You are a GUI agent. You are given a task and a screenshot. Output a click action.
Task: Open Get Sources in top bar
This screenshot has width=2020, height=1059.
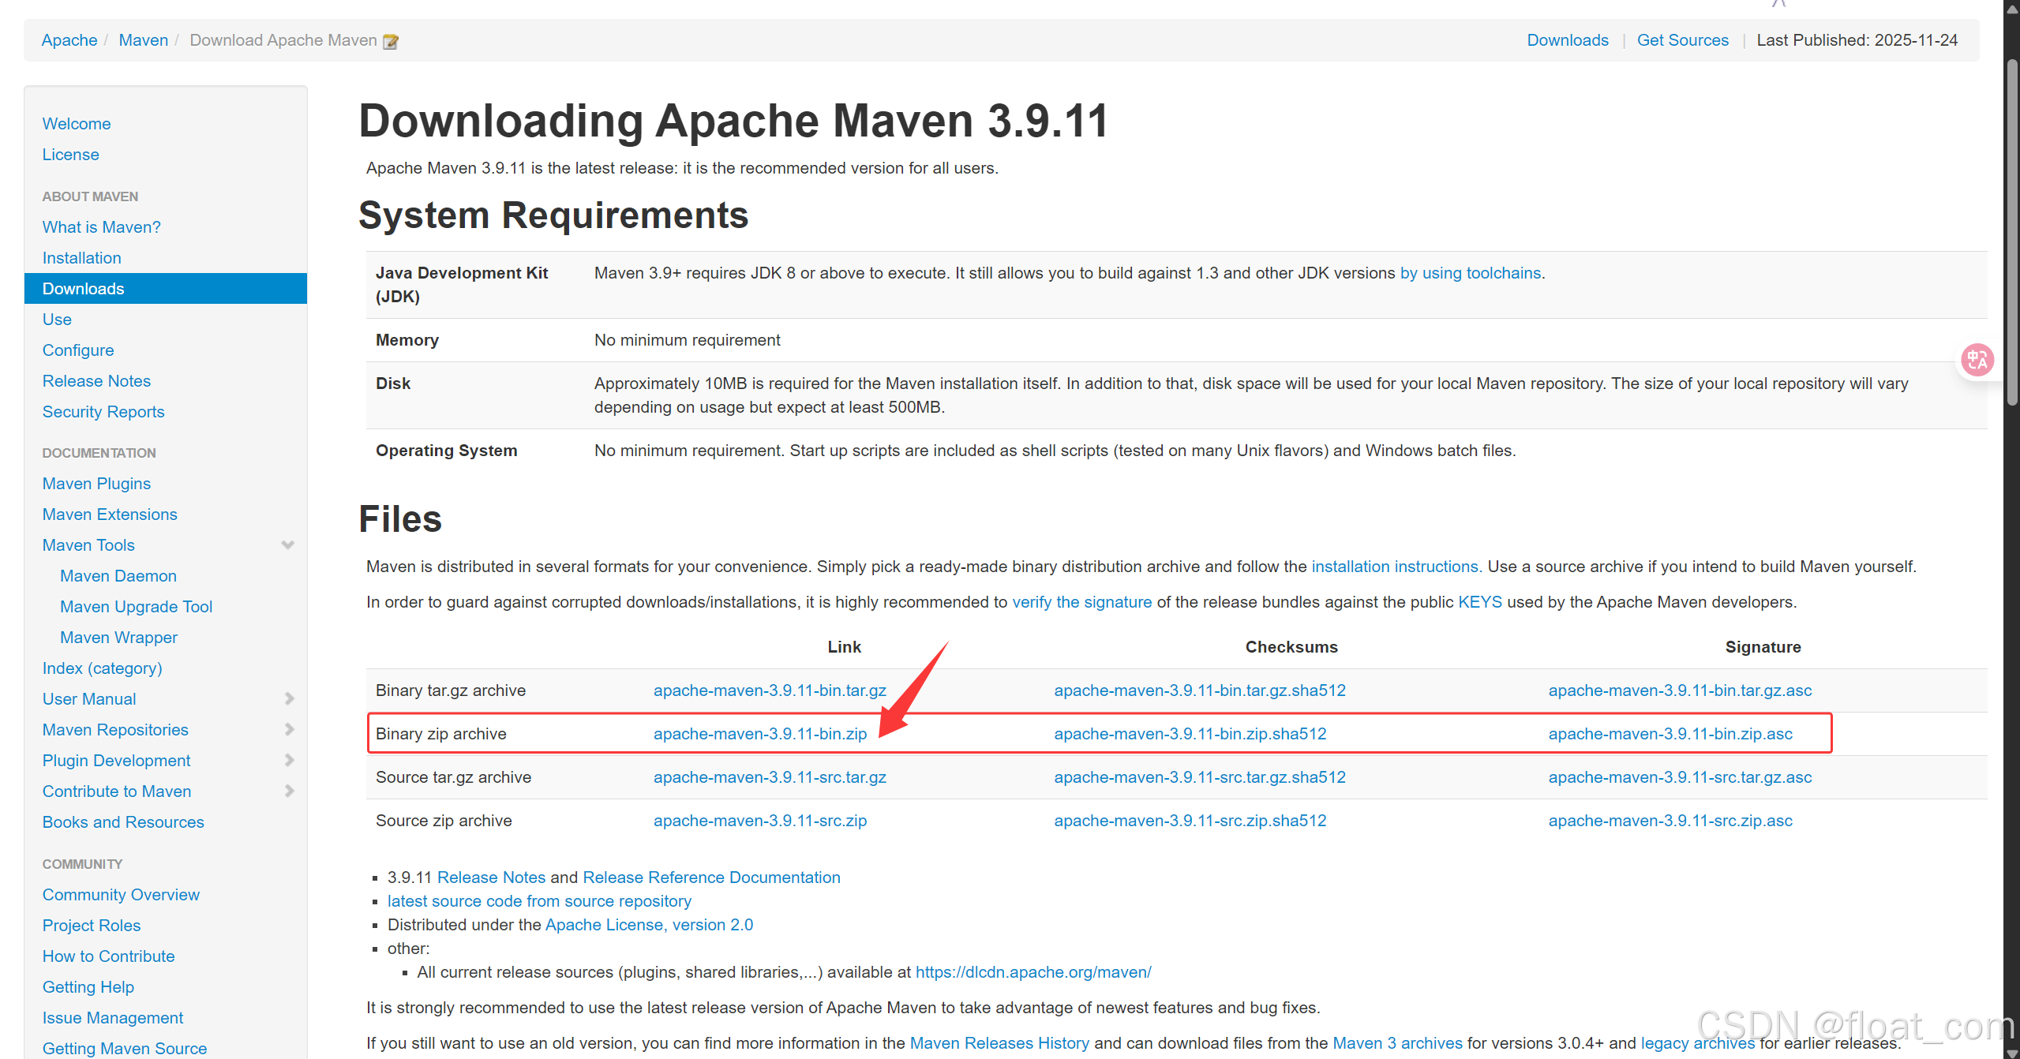point(1682,40)
